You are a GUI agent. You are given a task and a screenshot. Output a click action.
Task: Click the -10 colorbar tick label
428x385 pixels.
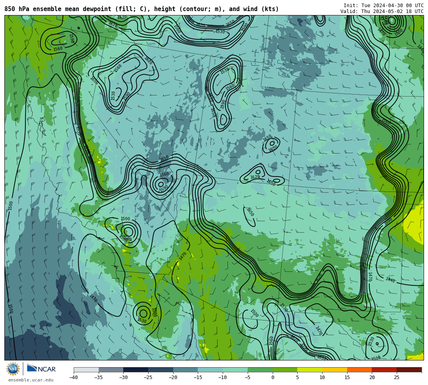click(x=223, y=377)
